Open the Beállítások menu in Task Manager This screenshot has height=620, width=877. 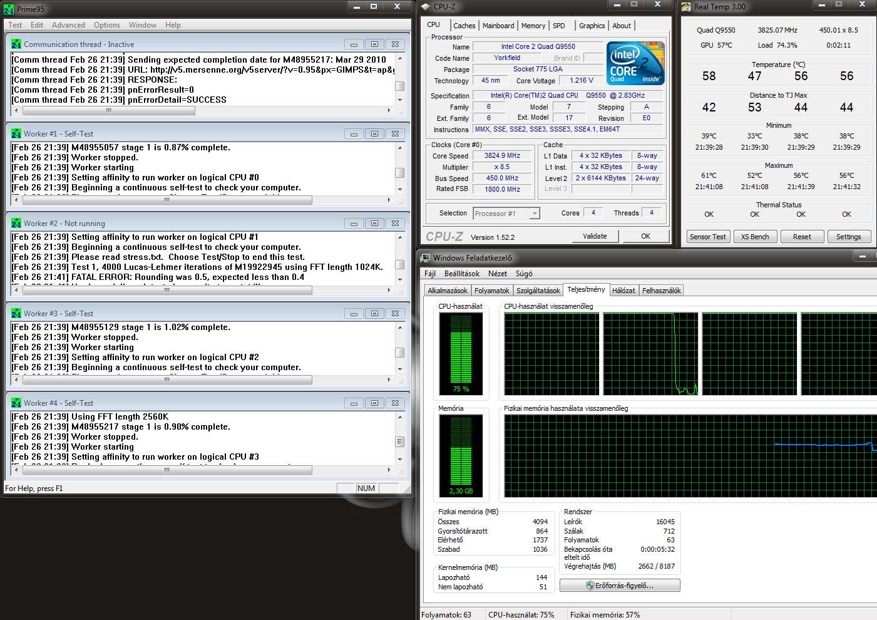[x=462, y=274]
